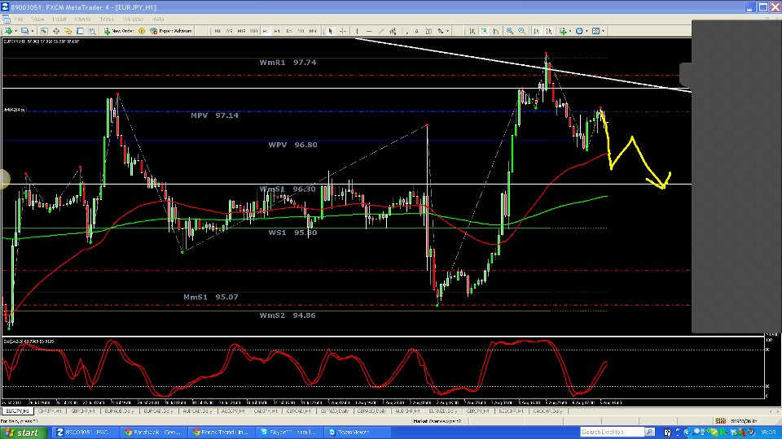Click the Windows start button
Image resolution: width=782 pixels, height=439 pixels.
23,432
